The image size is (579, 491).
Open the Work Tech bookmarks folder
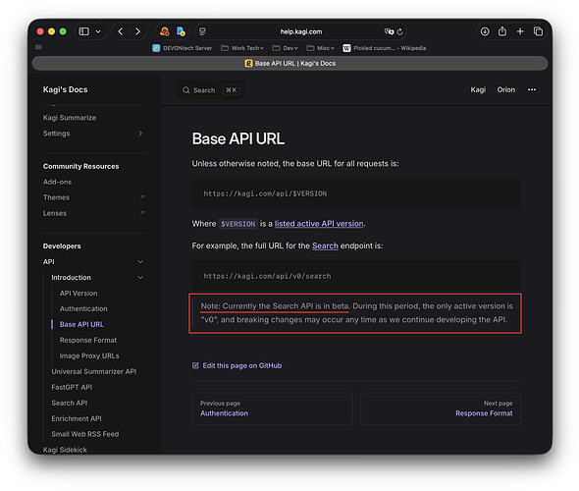coord(242,48)
